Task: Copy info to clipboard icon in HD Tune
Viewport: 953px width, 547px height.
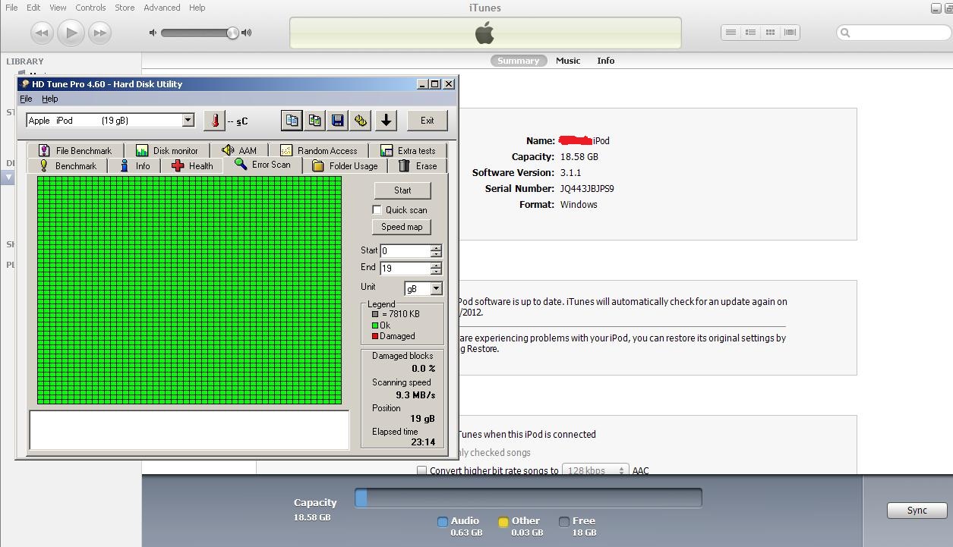Action: 292,120
